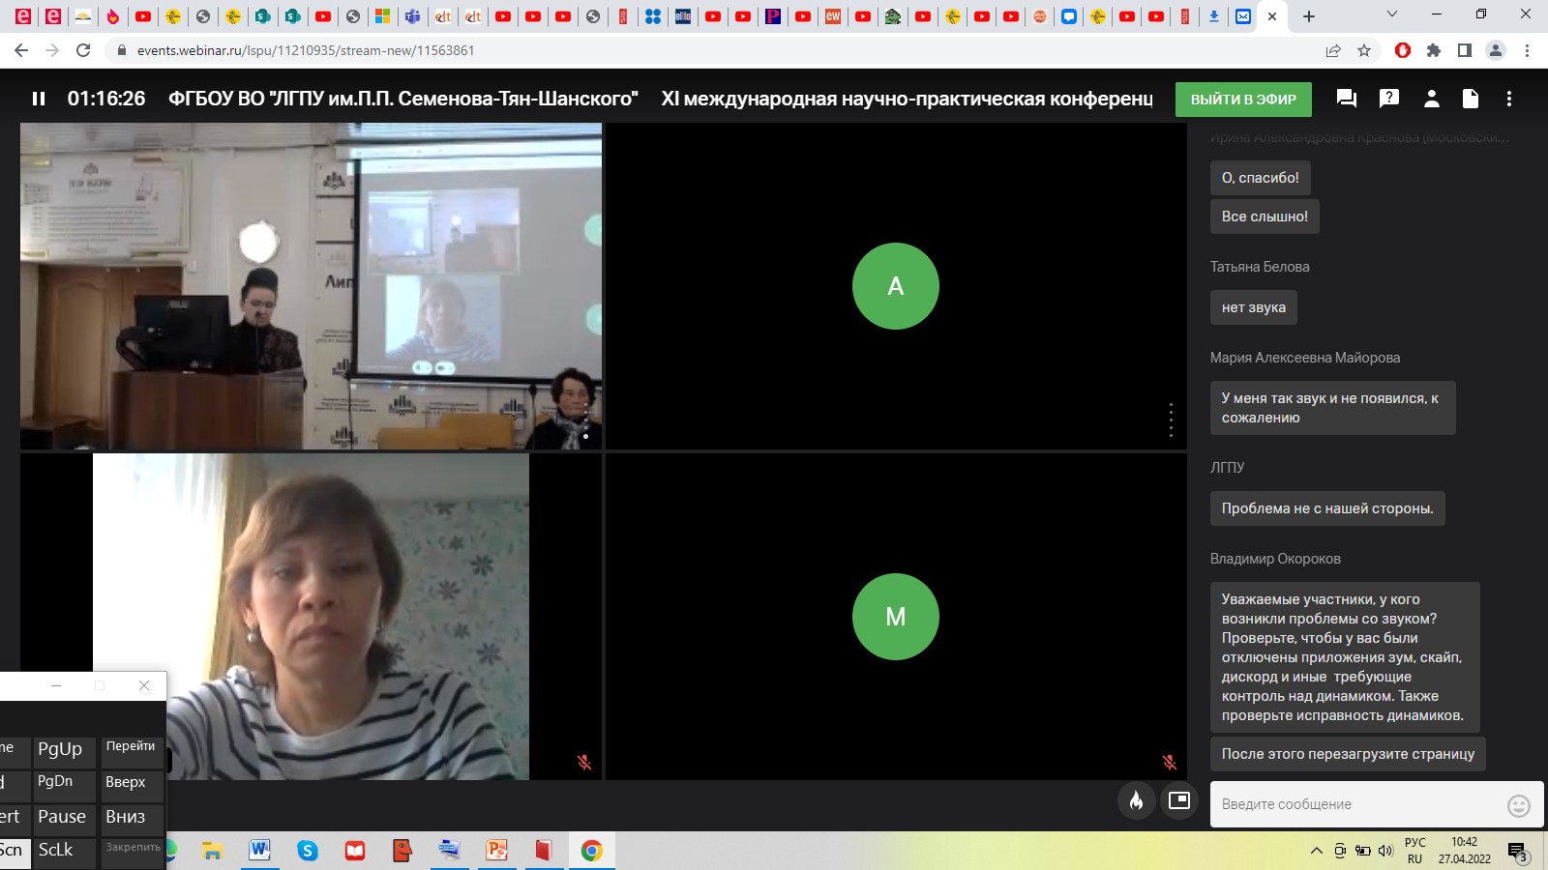Switch to the Teams icon tab
The width and height of the screenshot is (1548, 870).
pyautogui.click(x=413, y=16)
